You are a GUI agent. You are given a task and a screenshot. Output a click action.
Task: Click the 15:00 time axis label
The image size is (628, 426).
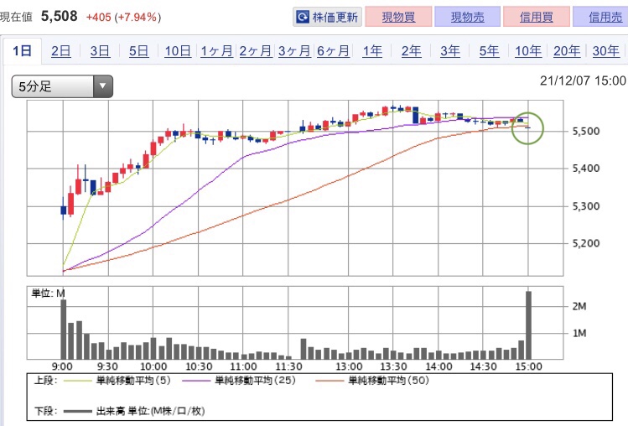[529, 366]
